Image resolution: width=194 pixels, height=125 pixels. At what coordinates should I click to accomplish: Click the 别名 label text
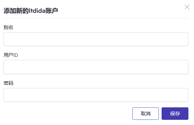(8, 27)
